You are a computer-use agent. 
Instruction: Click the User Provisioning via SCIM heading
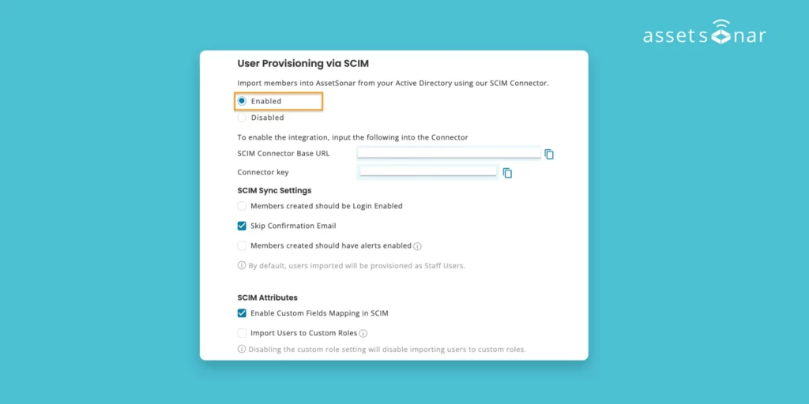coord(303,63)
